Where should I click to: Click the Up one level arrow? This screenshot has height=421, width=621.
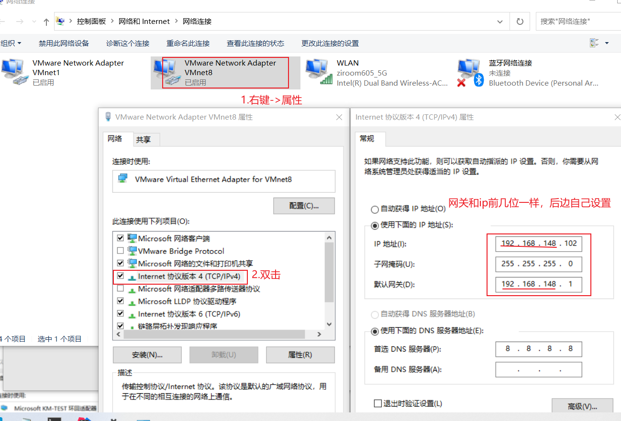pos(46,22)
